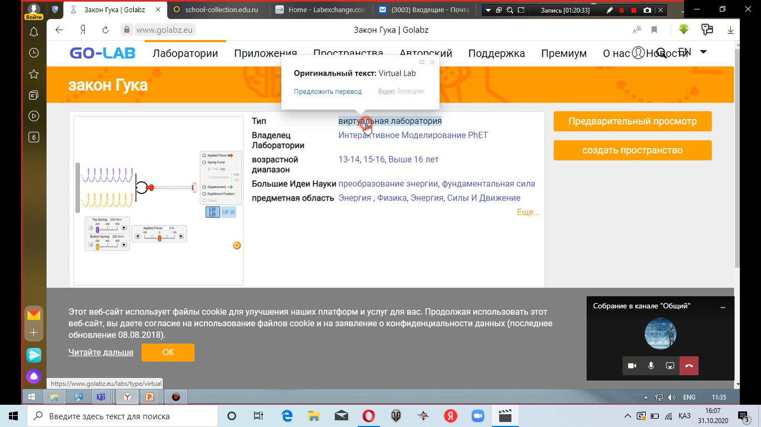Open the messenger paper-plane icon in the sidebar
This screenshot has width=761, height=427.
(x=34, y=355)
